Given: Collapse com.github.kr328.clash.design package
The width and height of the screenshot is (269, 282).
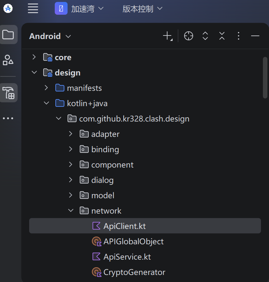Looking at the screenshot, I should (59, 118).
